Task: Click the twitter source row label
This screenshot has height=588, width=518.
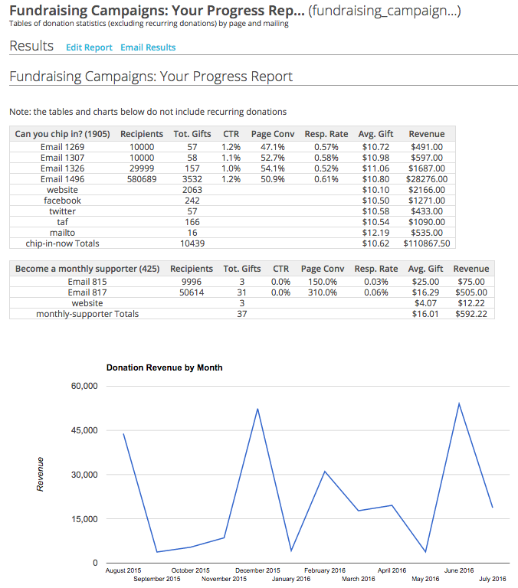Action: click(x=62, y=211)
